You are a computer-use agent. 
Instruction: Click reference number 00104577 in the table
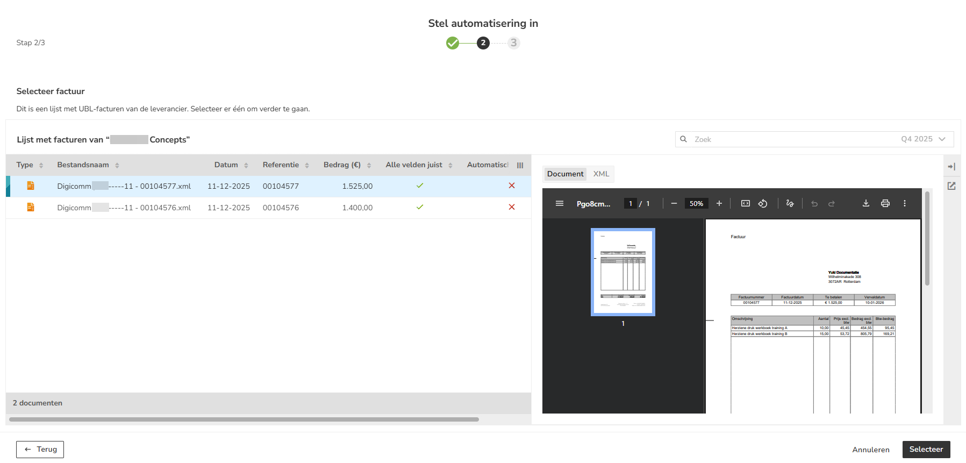pyautogui.click(x=281, y=186)
